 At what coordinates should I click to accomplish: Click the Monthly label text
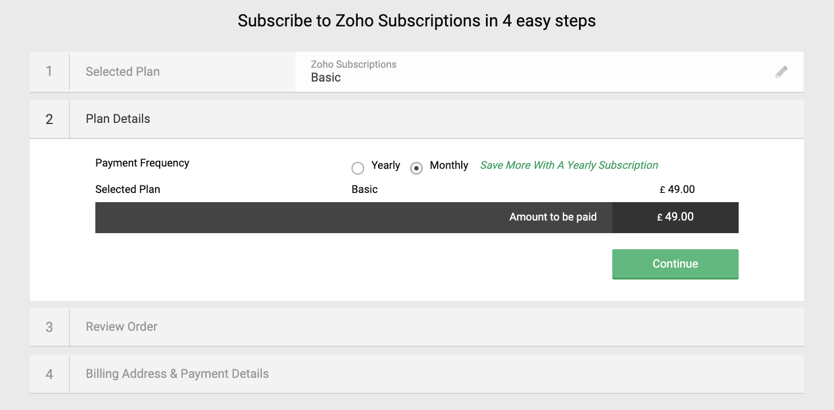click(449, 165)
